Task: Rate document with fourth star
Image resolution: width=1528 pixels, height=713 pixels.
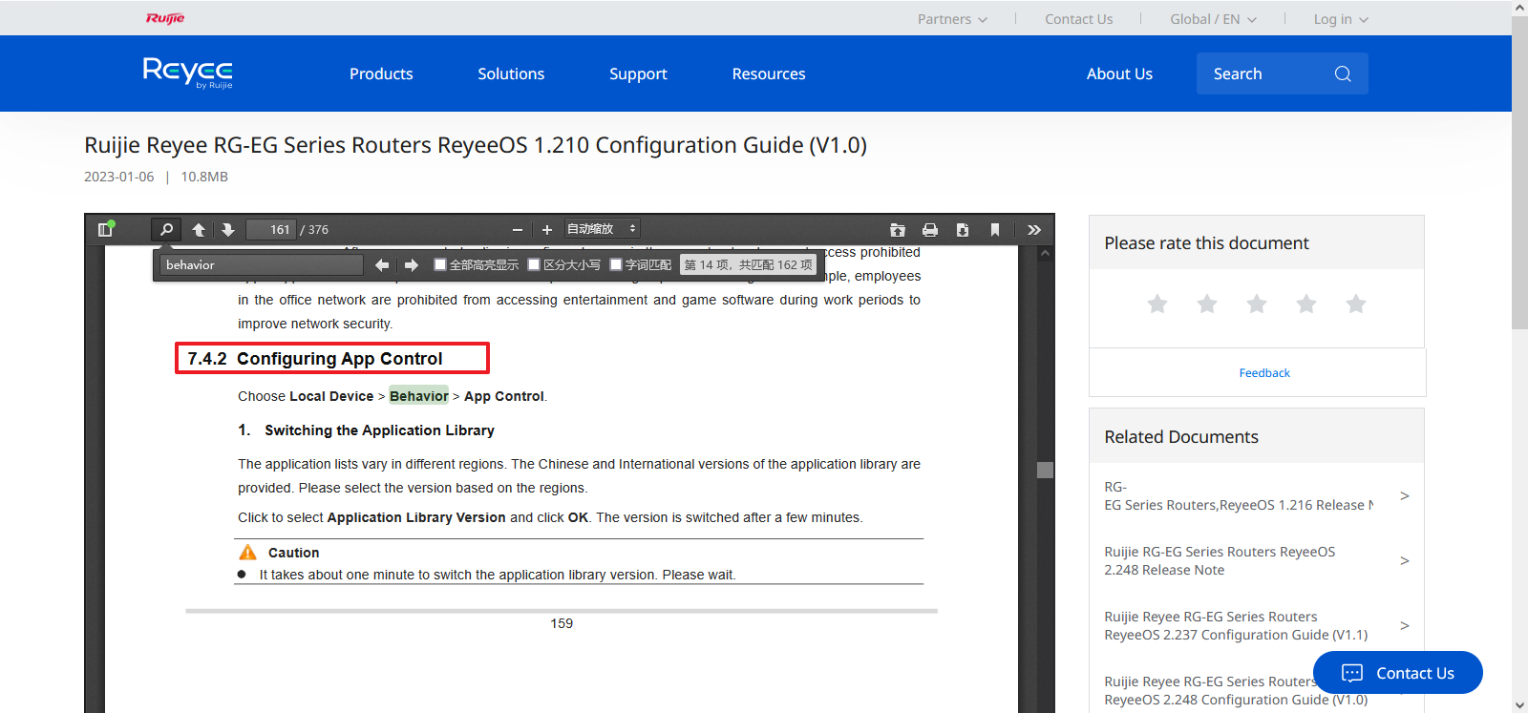Action: point(1306,304)
